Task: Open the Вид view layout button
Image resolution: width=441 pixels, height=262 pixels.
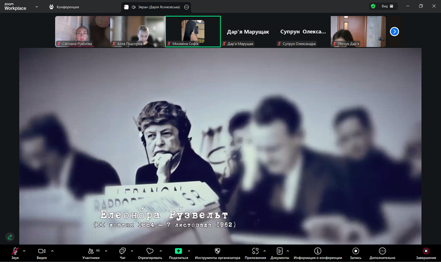Action: [387, 6]
